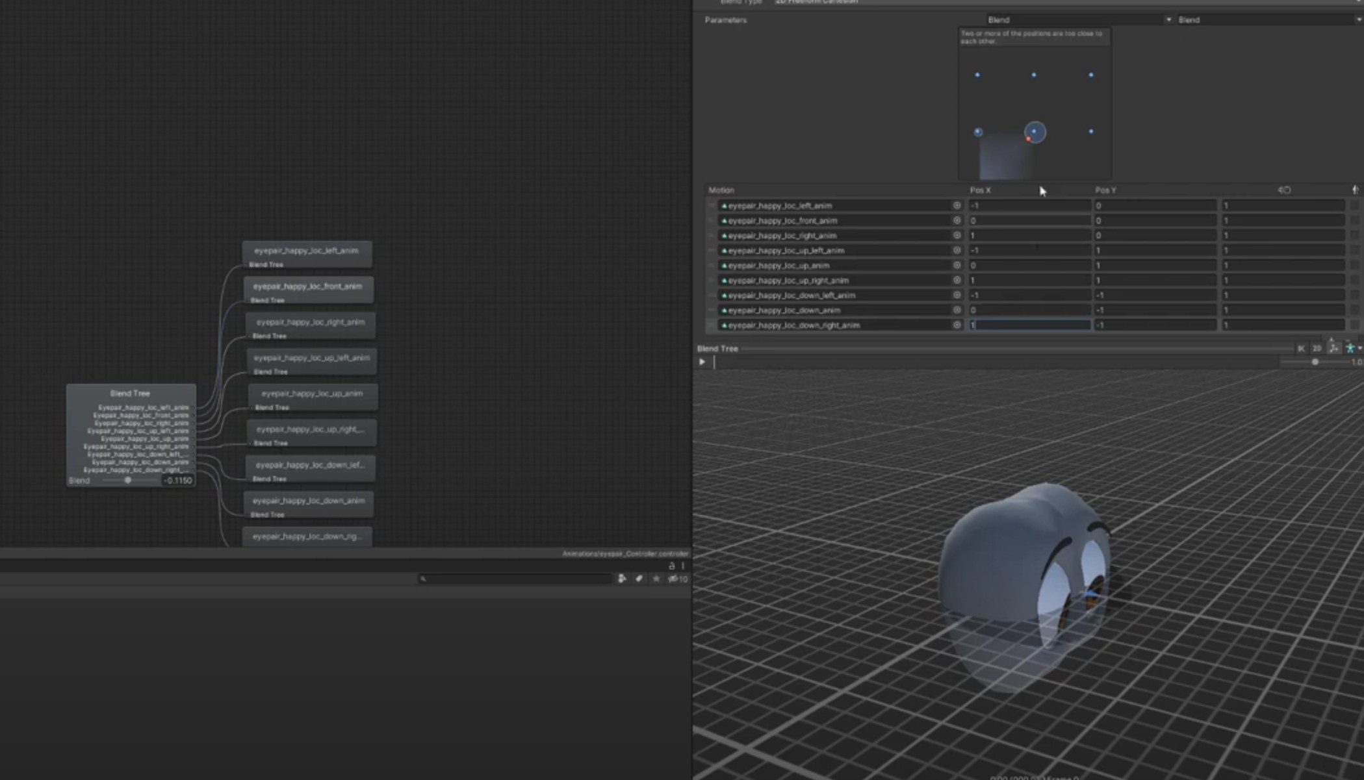Open the first Blend parameter dropdown

click(1079, 20)
